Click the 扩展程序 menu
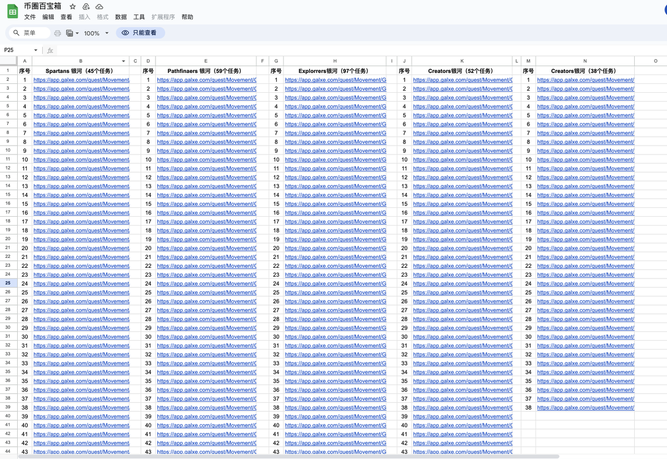This screenshot has width=667, height=459. pyautogui.click(x=163, y=17)
